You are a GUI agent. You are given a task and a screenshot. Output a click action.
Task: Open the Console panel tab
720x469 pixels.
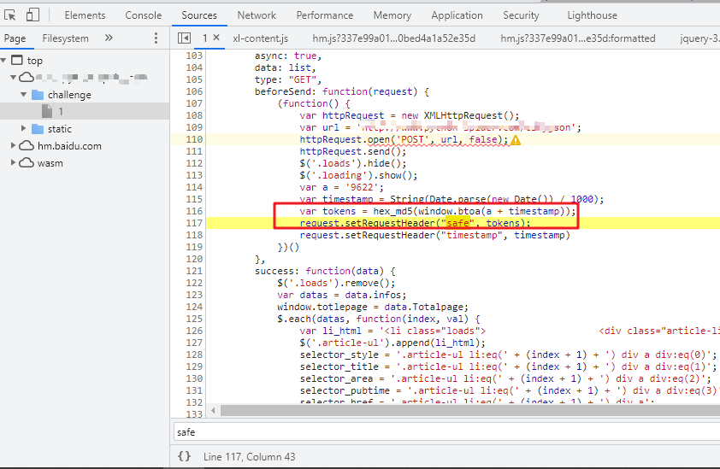[144, 15]
